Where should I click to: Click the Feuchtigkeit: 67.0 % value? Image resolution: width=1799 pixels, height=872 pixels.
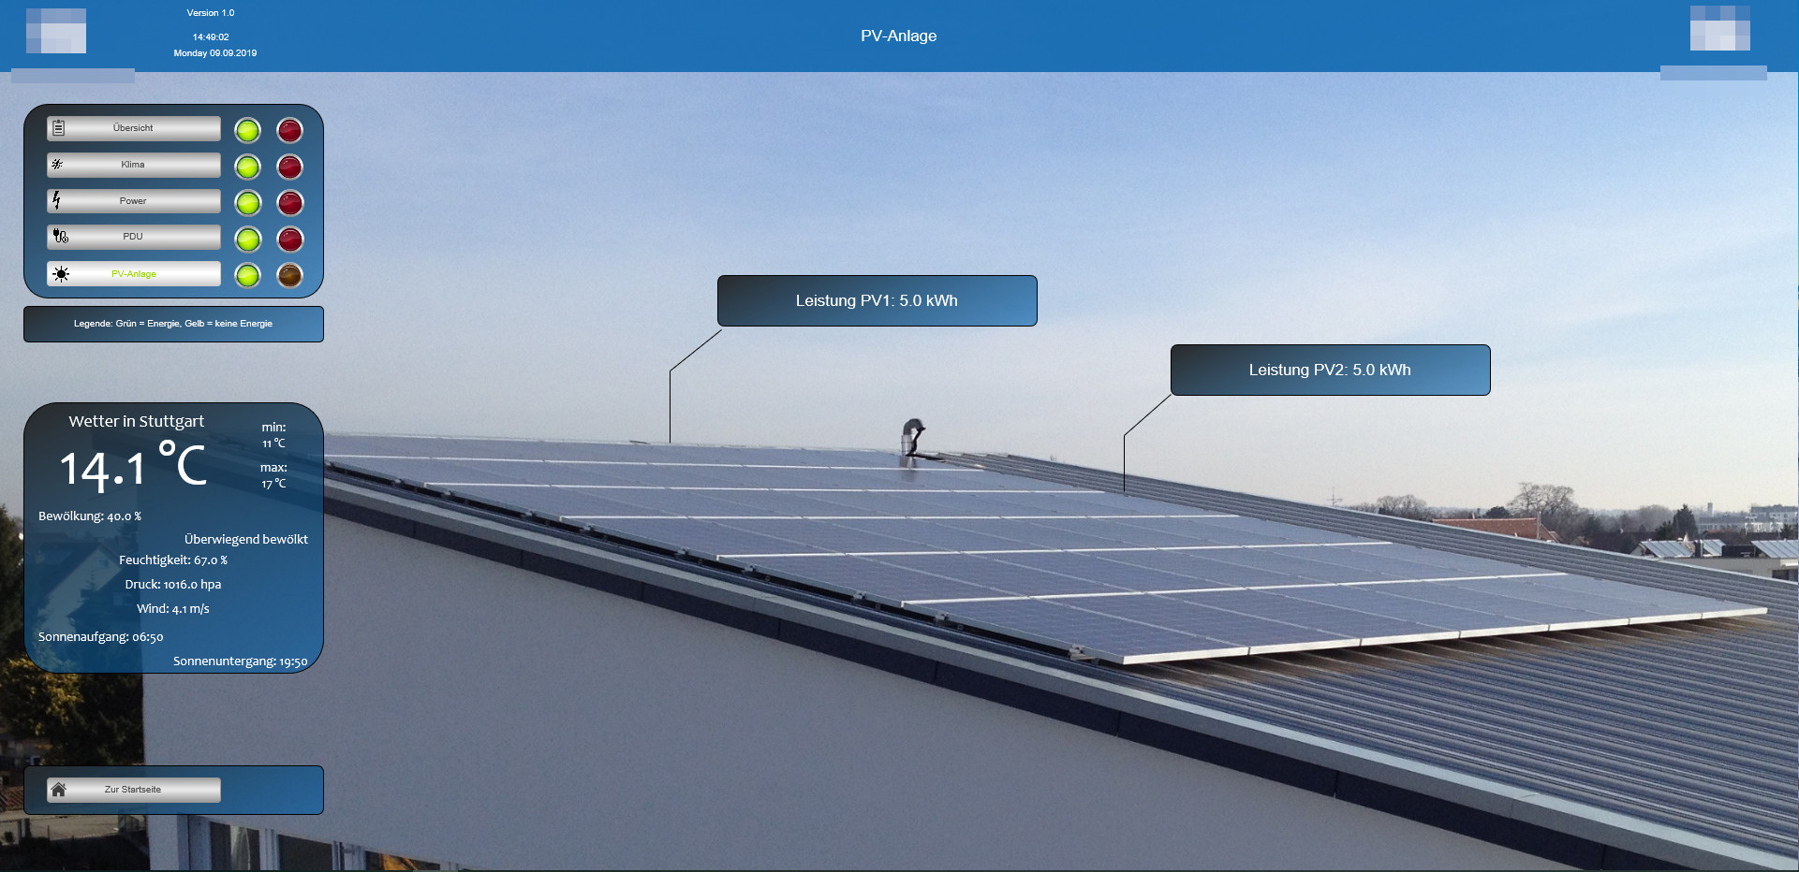[x=173, y=560]
